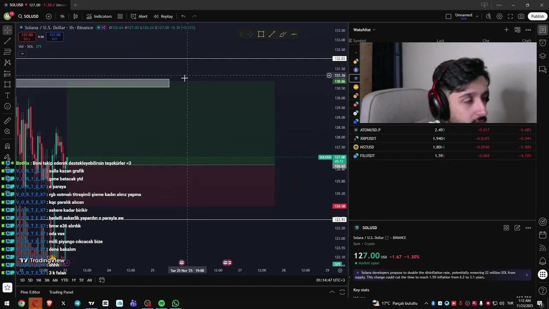Open chats icon in right sidebar
The width and height of the screenshot is (549, 309).
click(x=543, y=69)
